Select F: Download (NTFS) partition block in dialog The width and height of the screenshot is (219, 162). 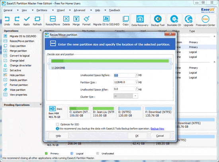pyautogui.click(x=158, y=112)
